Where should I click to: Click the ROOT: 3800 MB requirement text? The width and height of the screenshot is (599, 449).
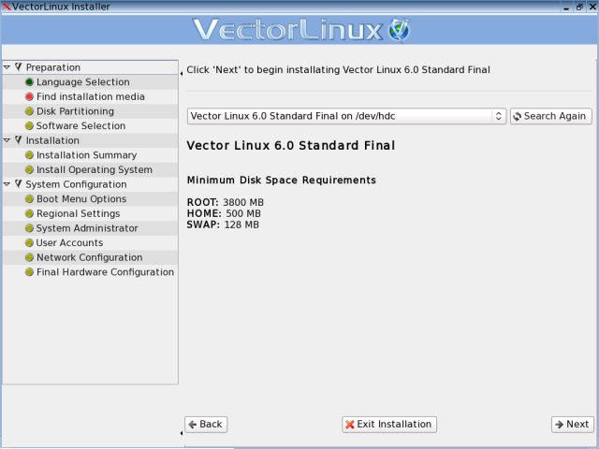pyautogui.click(x=225, y=202)
